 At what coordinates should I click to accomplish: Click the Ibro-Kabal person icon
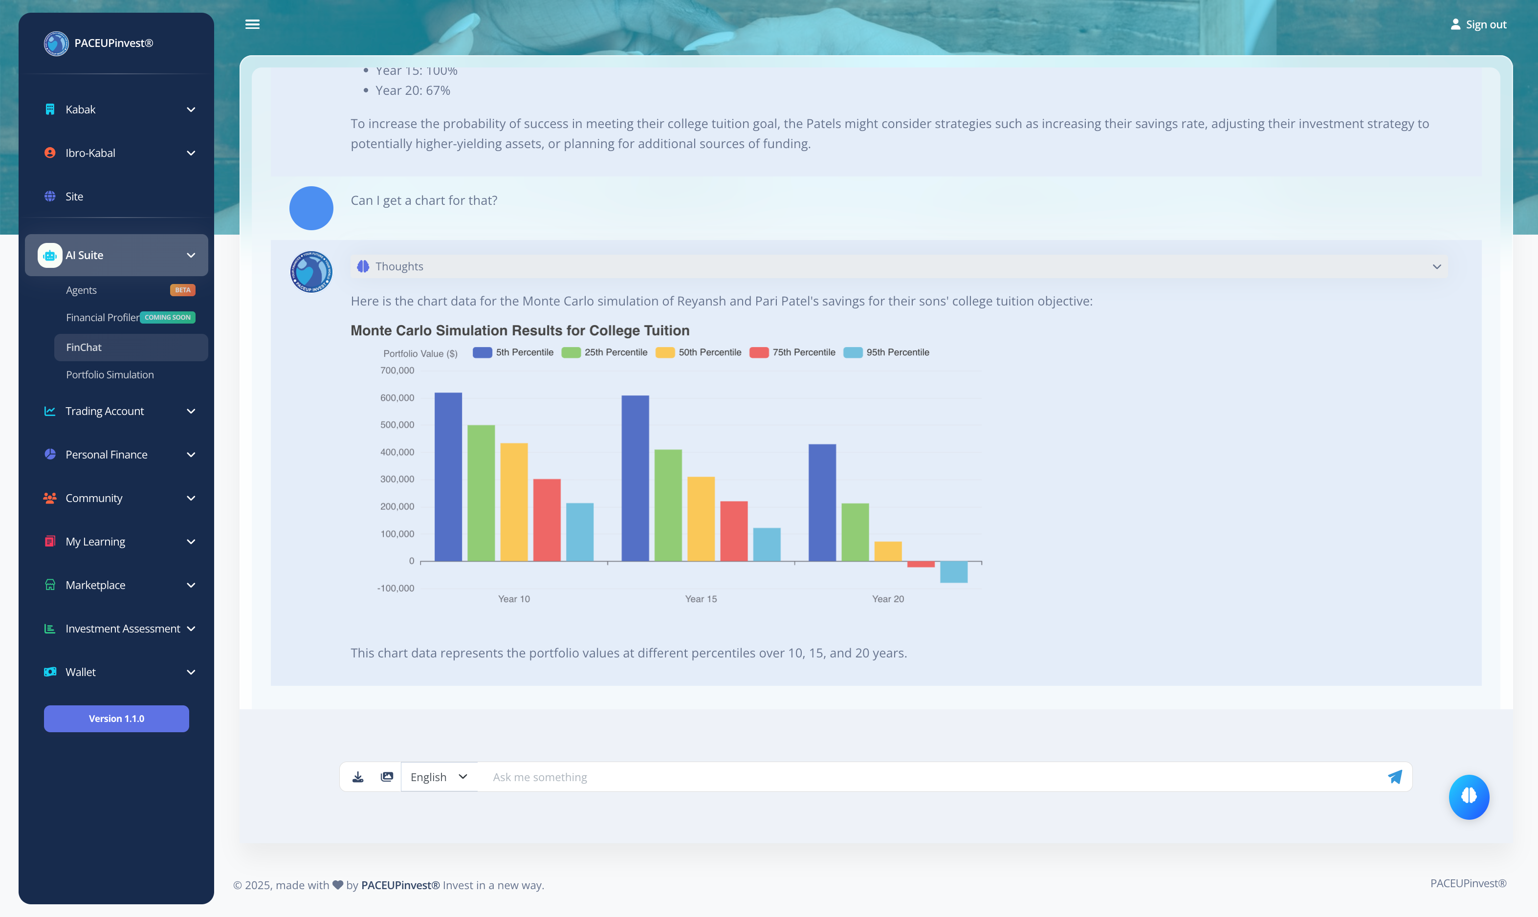pyautogui.click(x=49, y=153)
